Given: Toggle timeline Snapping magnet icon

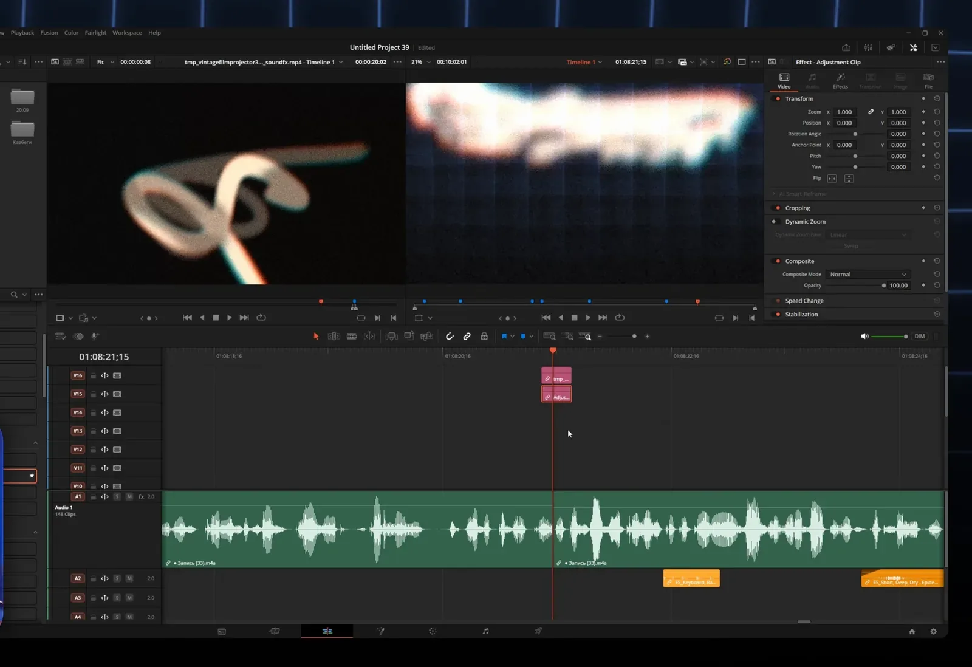Looking at the screenshot, I should pos(450,336).
